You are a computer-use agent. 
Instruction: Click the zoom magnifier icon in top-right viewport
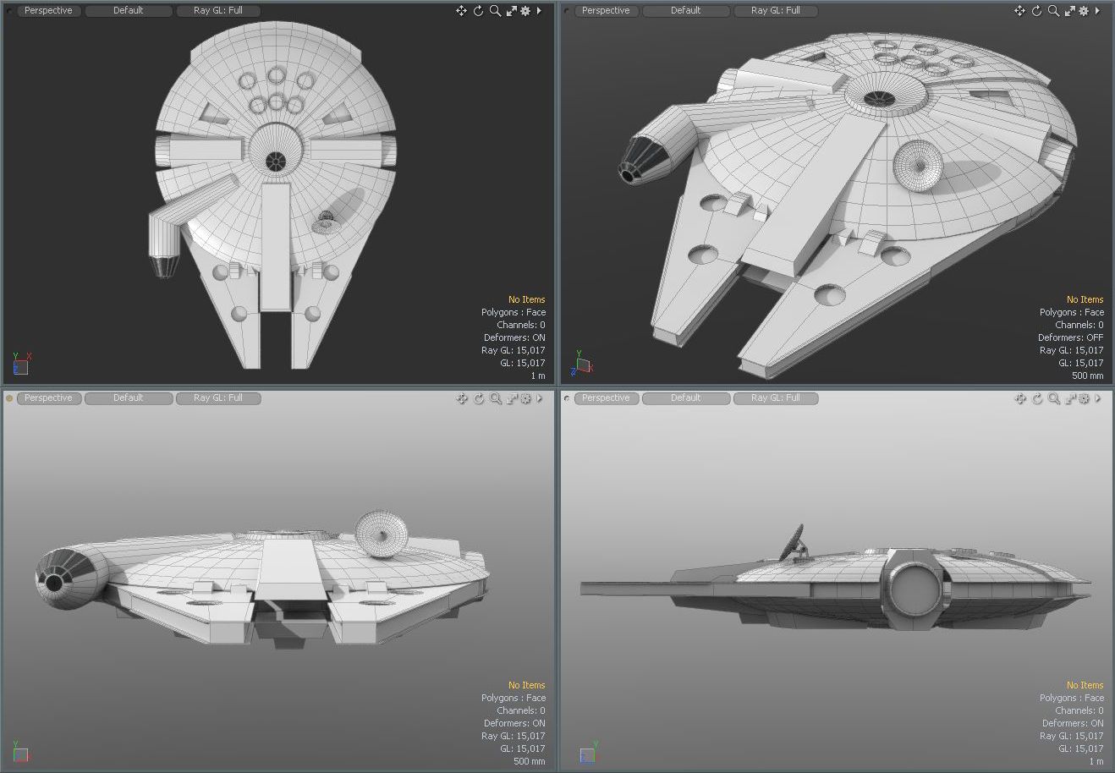click(x=1053, y=11)
